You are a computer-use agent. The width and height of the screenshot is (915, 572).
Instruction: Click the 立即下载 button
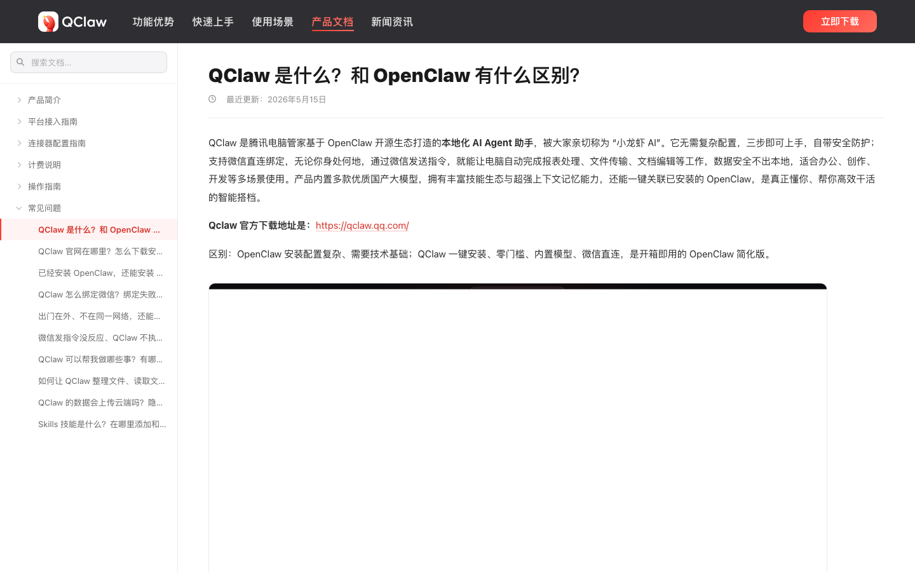pyautogui.click(x=840, y=22)
